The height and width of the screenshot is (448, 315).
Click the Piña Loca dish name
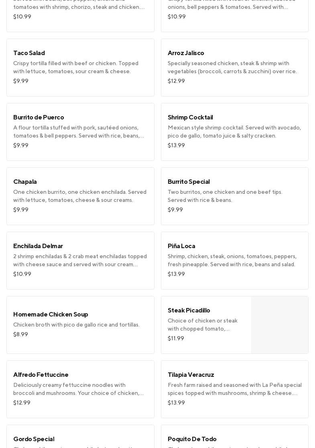point(181,246)
